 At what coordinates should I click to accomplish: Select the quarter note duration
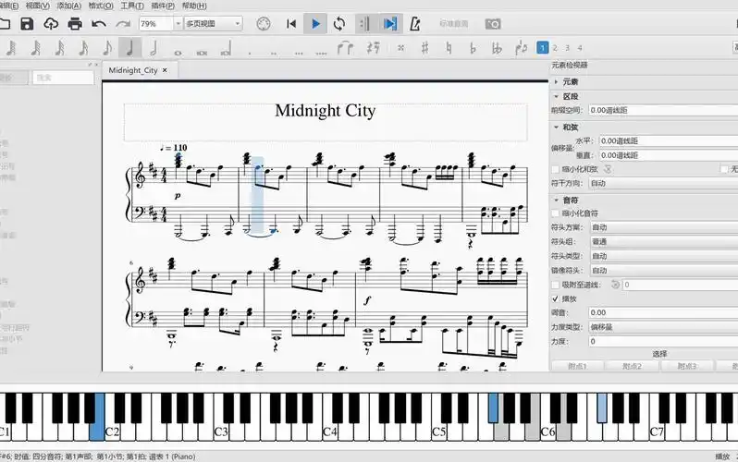tap(129, 48)
